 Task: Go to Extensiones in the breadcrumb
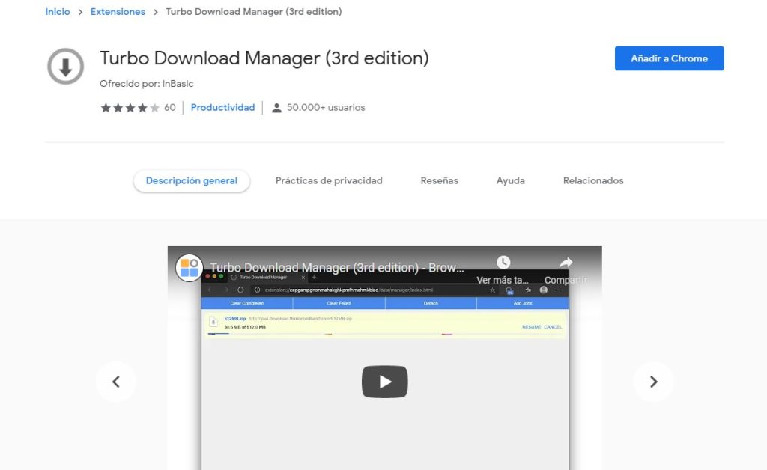click(118, 12)
